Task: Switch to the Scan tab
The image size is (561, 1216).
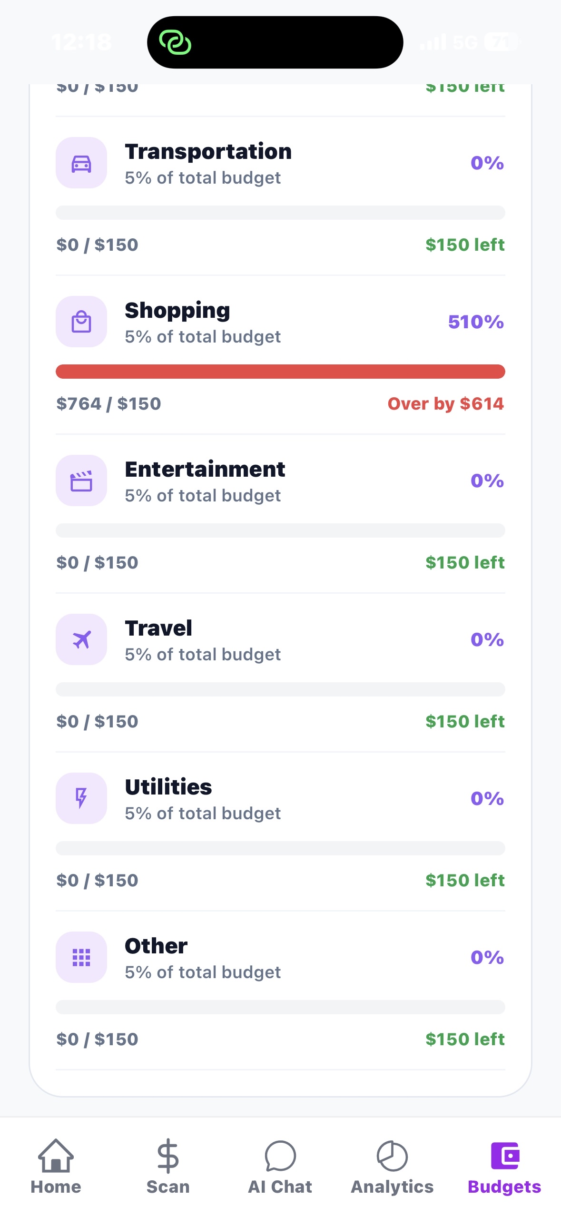Action: point(168,1167)
